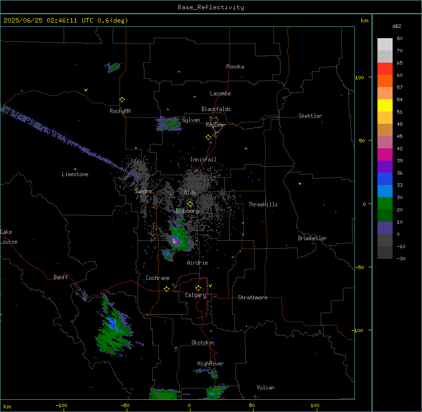Click the bright yellow swatch in the dBZ legend

tap(385, 105)
